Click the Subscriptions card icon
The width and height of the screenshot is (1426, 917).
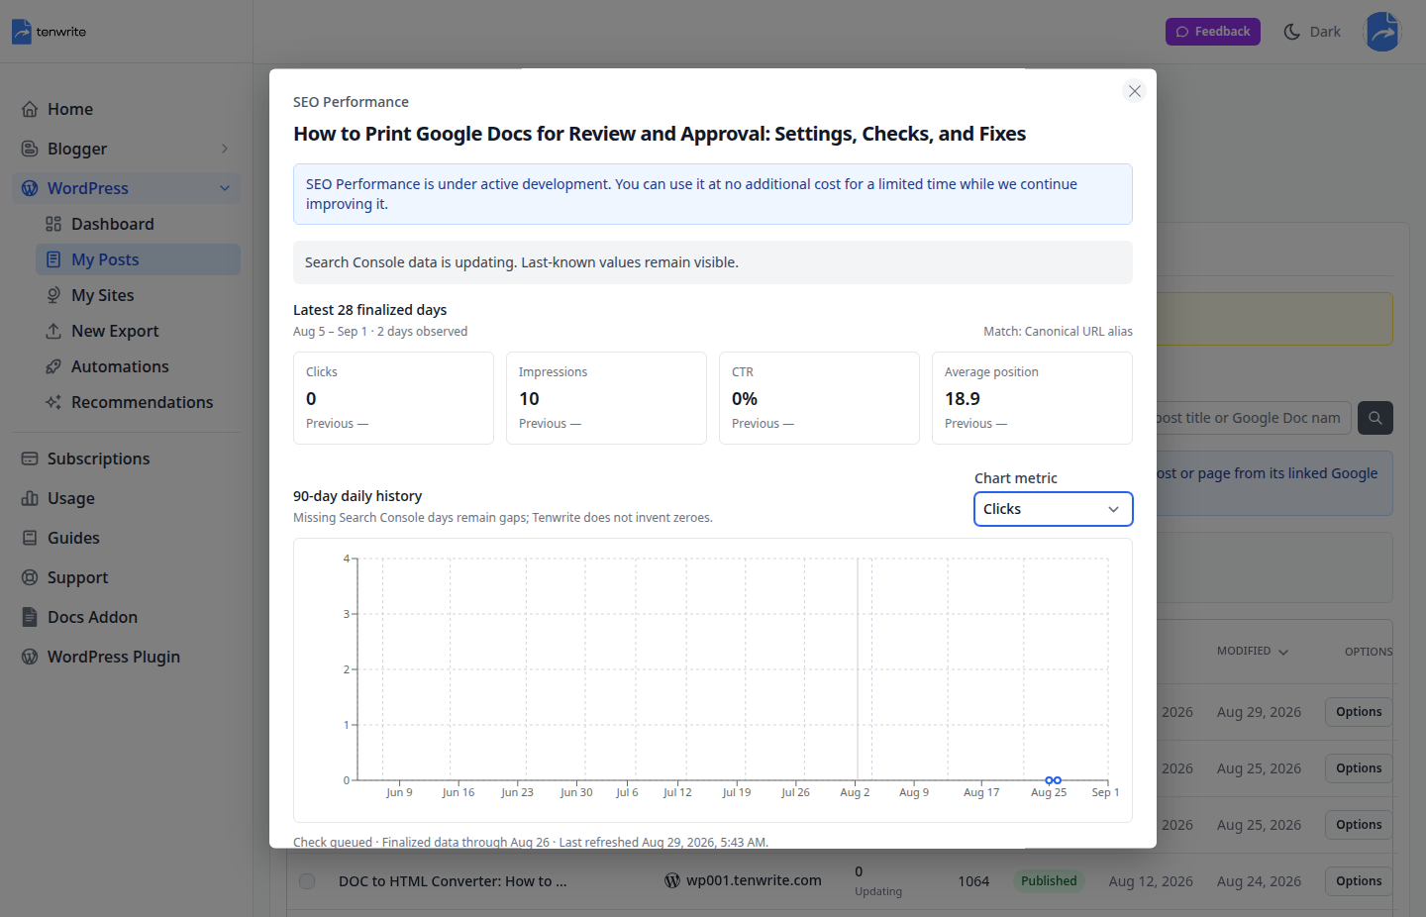click(30, 458)
